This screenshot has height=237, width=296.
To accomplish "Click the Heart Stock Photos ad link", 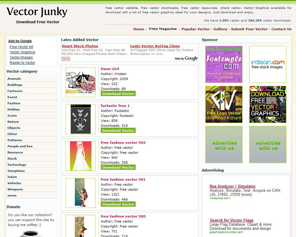I will (80, 46).
